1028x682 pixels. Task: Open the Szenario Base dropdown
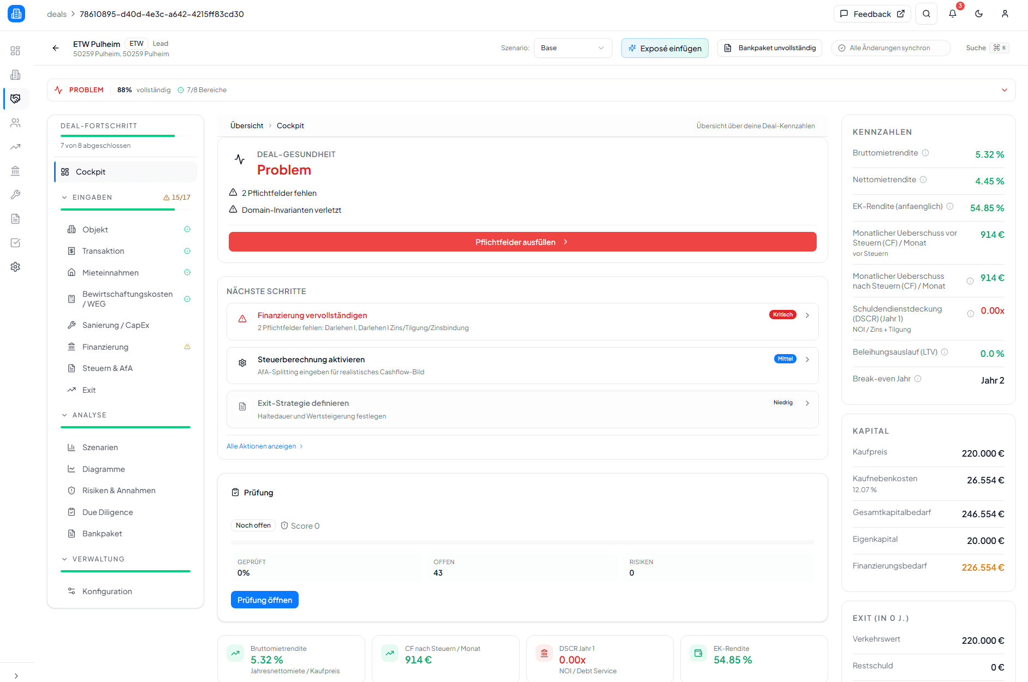[573, 48]
